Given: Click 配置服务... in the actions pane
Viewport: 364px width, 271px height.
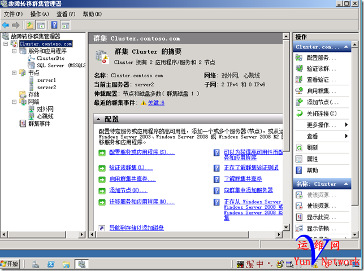Looking at the screenshot, I should (321, 58).
